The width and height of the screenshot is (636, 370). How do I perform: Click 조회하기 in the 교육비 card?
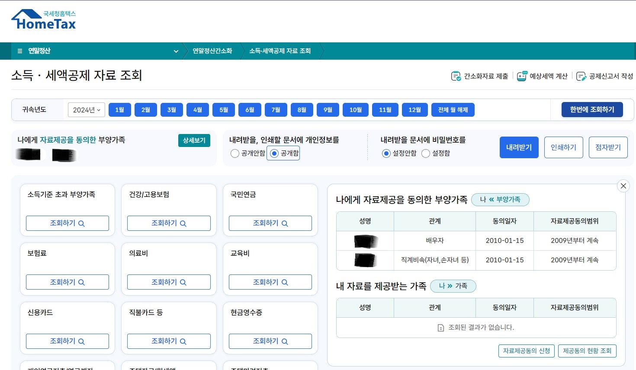(270, 282)
